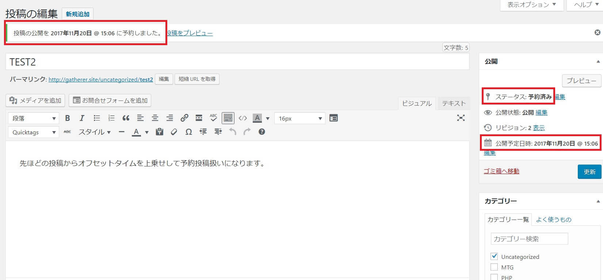Click the カテゴリー検索 search field
Screen dimensions: 603x280
pyautogui.click(x=529, y=239)
